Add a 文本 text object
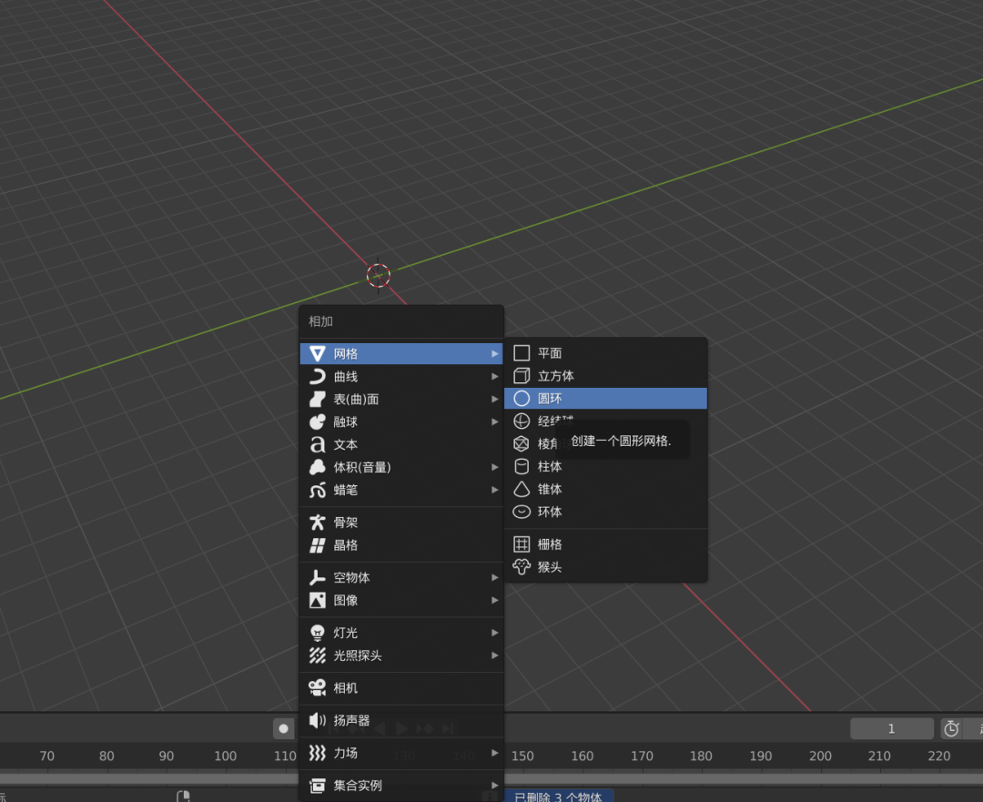This screenshot has width=983, height=802. tap(401, 444)
